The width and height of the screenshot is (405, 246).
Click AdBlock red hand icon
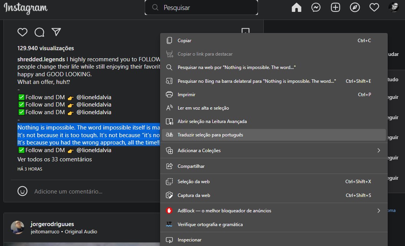click(169, 211)
